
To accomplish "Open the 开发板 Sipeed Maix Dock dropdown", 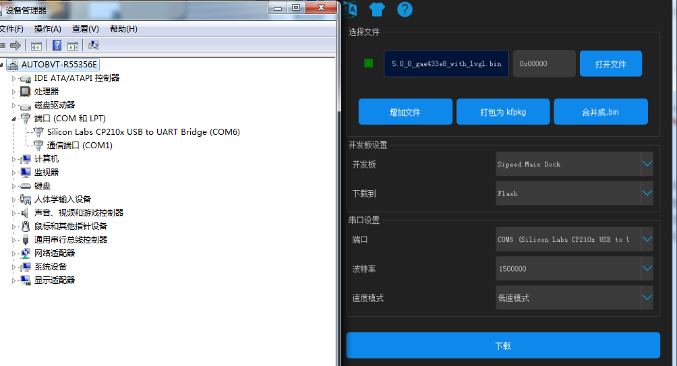I will click(x=575, y=164).
